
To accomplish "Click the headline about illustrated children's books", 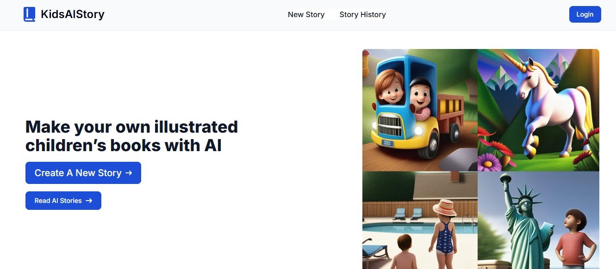I will coord(131,136).
